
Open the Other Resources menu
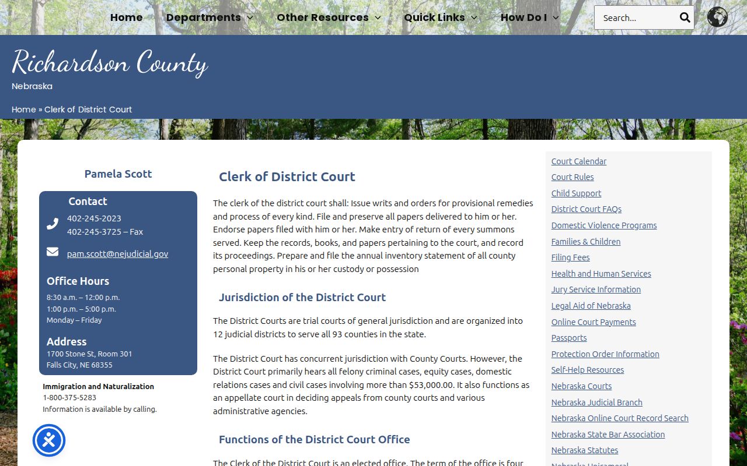[323, 17]
